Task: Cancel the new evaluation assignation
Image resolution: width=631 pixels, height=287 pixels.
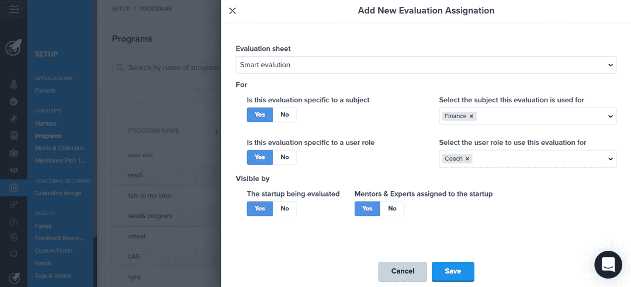Action: pos(403,271)
